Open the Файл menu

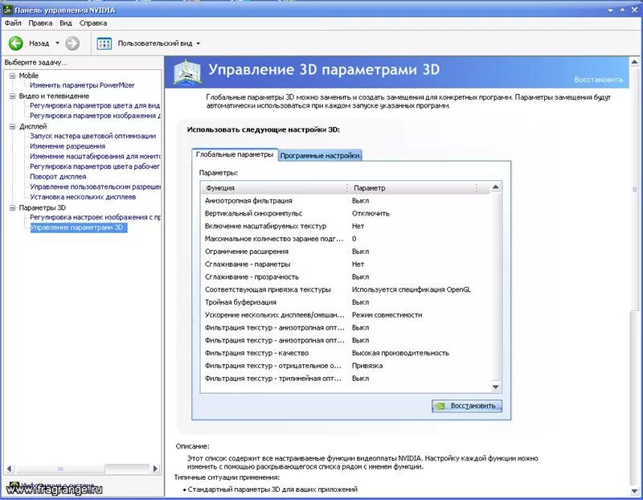pyautogui.click(x=13, y=23)
